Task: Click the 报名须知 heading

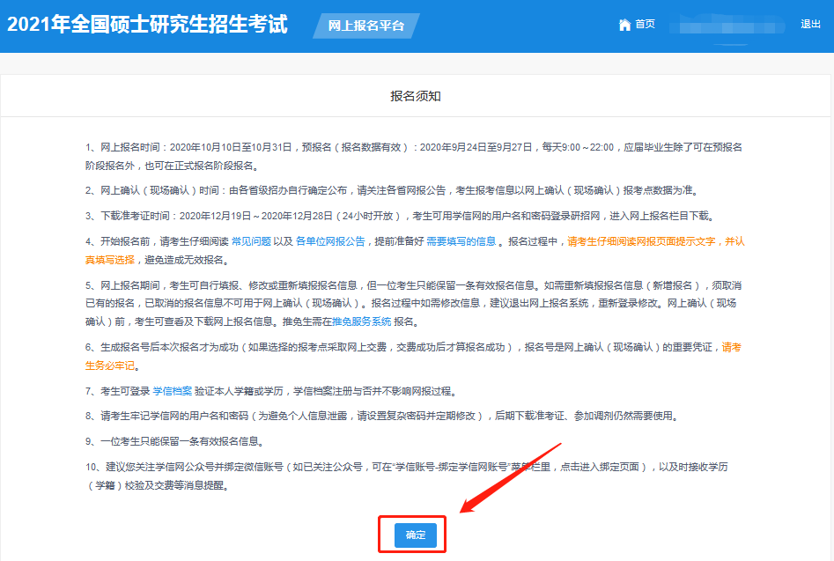Action: tap(416, 96)
